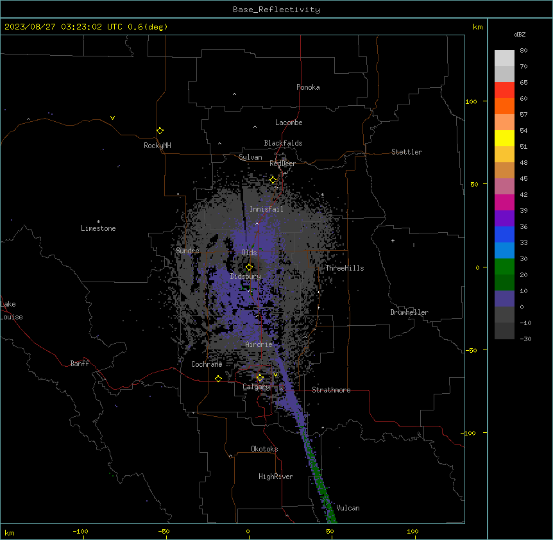Click the yellow diamond marker near Olds
553x540 pixels.
coord(249,267)
